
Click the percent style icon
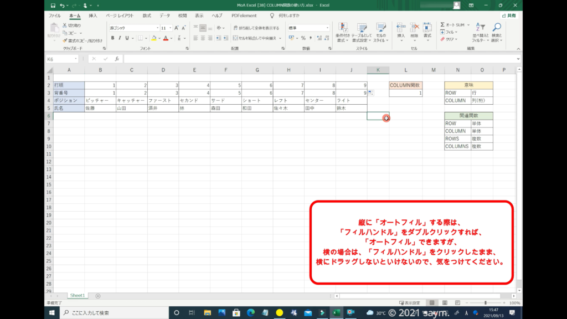tap(303, 38)
